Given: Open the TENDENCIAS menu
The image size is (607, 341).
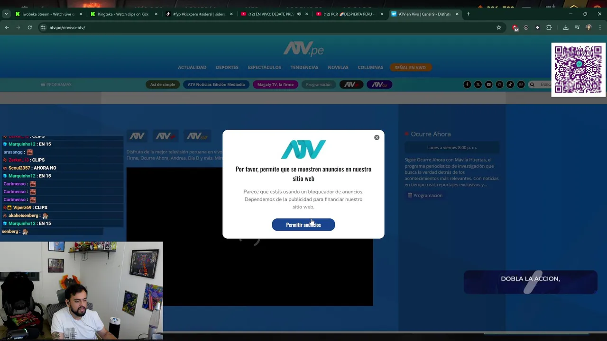Looking at the screenshot, I should (304, 67).
